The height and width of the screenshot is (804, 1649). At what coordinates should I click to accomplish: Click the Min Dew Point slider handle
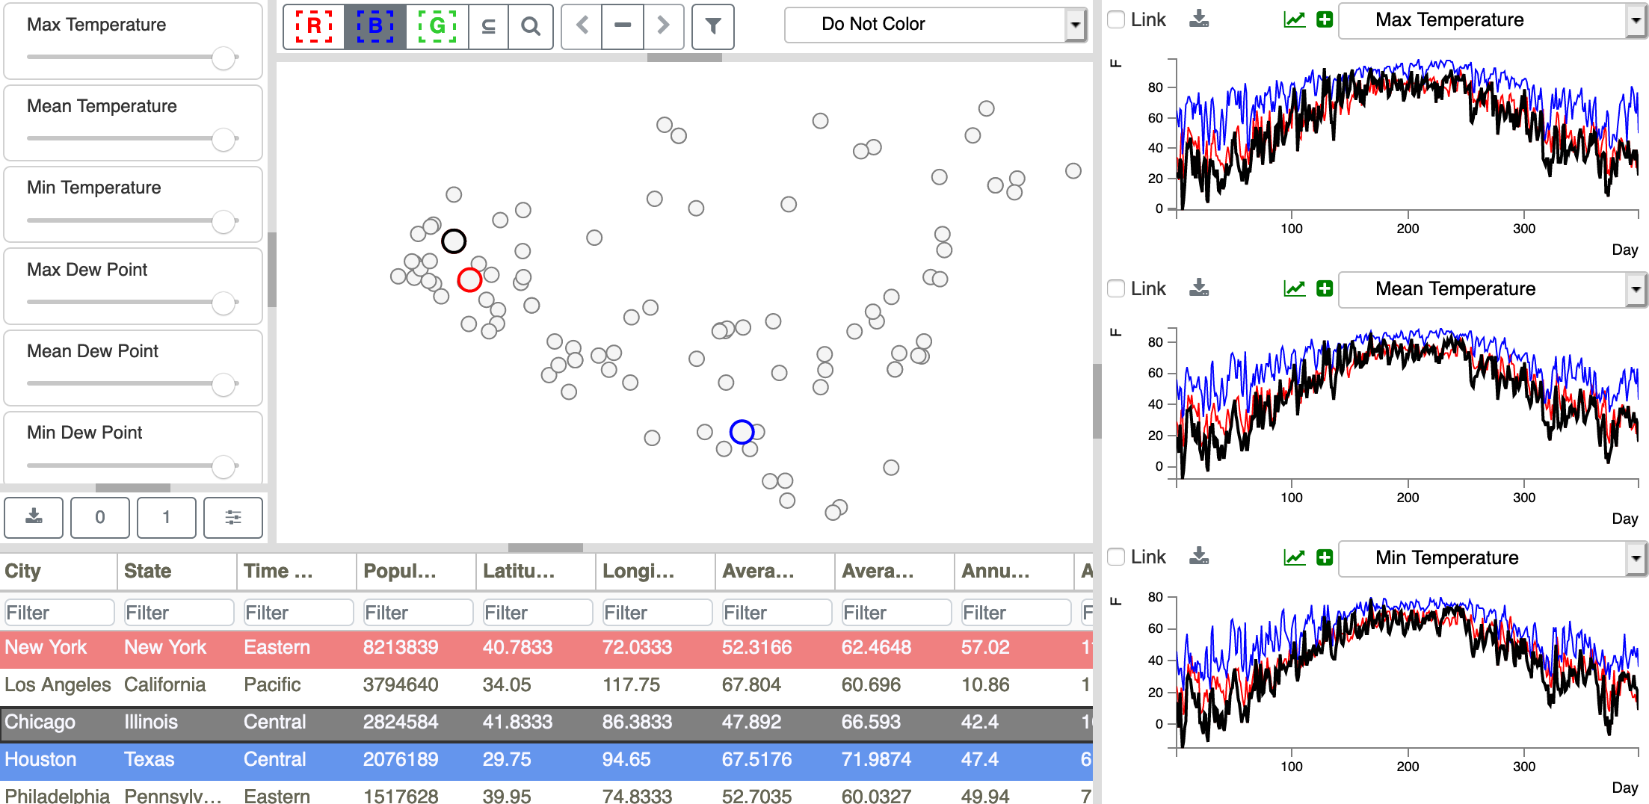[x=224, y=466]
